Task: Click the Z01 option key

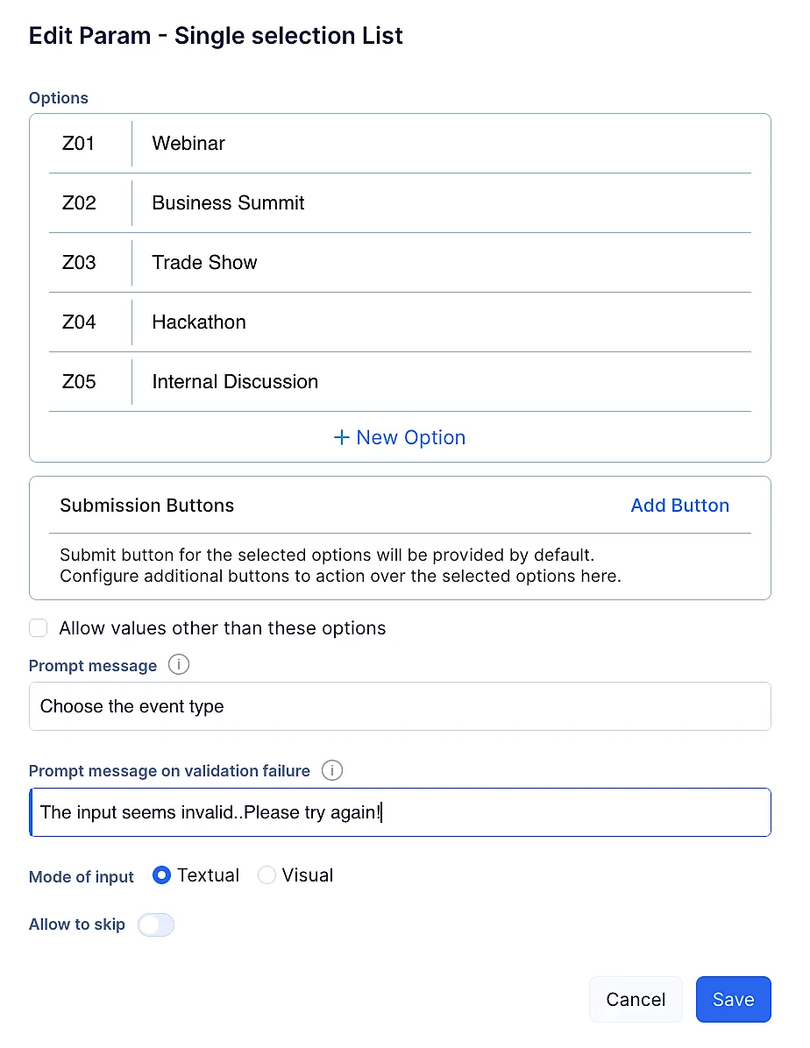Action: (x=79, y=144)
